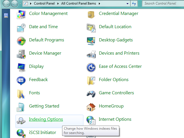Open the Desktop Gadgets link
Screen dimensions: 184x138
point(116,40)
